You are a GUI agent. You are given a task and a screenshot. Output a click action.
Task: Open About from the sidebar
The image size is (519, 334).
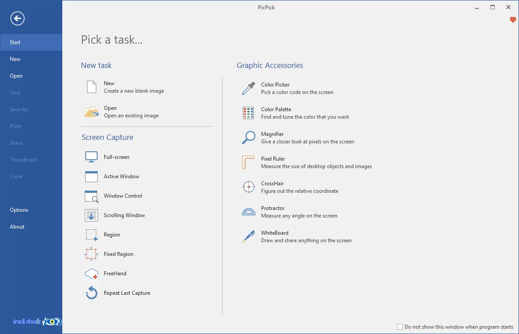(31, 227)
